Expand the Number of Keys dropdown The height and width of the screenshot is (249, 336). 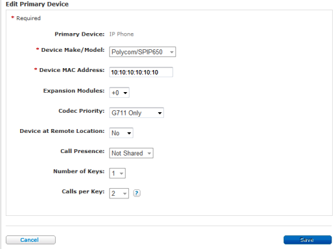tap(117, 173)
